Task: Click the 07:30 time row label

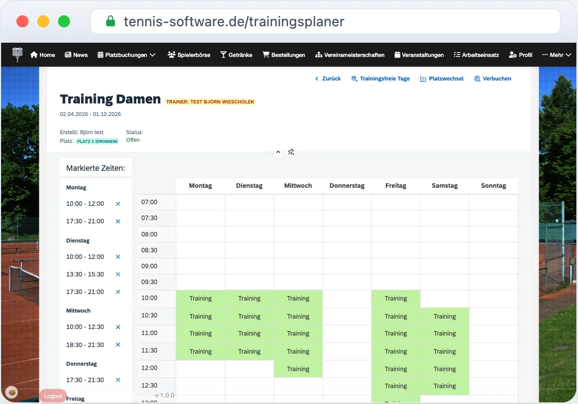Action: point(149,218)
